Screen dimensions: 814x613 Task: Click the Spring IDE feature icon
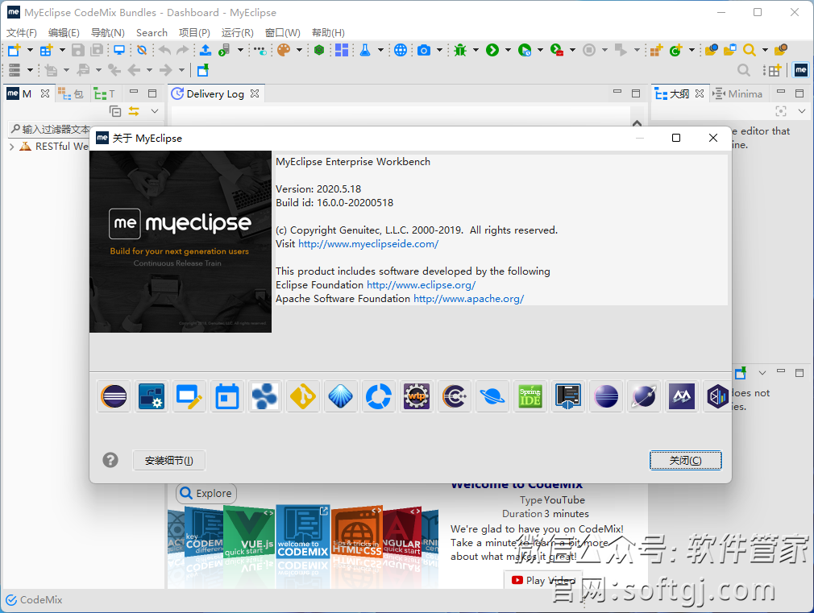(x=530, y=396)
